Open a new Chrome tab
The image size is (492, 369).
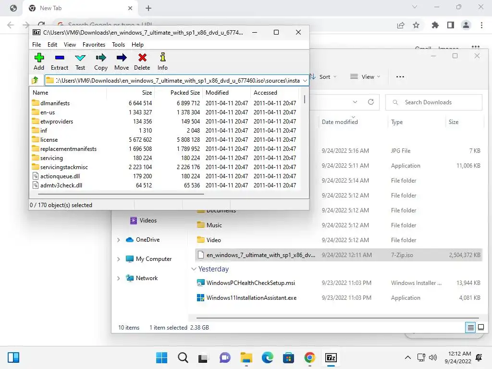148,8
